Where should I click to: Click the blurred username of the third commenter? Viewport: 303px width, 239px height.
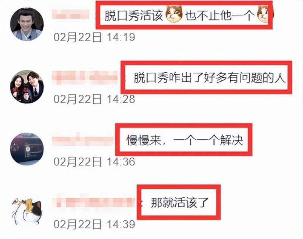[83, 139]
